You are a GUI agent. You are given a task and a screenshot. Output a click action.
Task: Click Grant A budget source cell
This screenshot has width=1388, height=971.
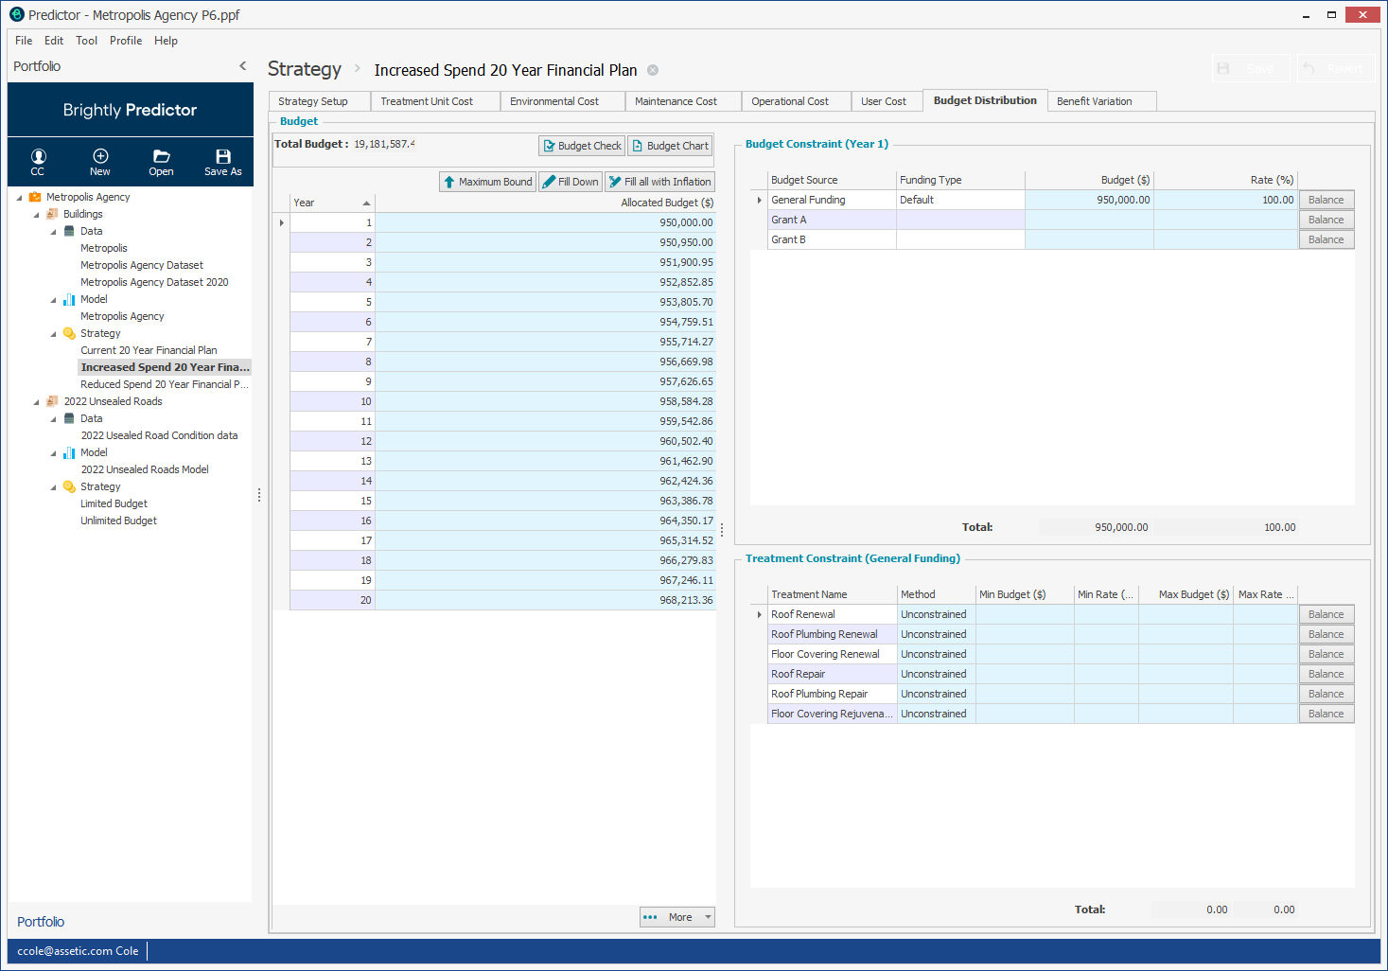[832, 220]
